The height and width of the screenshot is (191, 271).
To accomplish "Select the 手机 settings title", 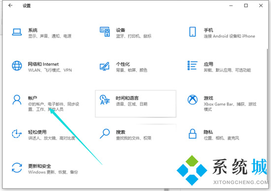I will (208, 30).
